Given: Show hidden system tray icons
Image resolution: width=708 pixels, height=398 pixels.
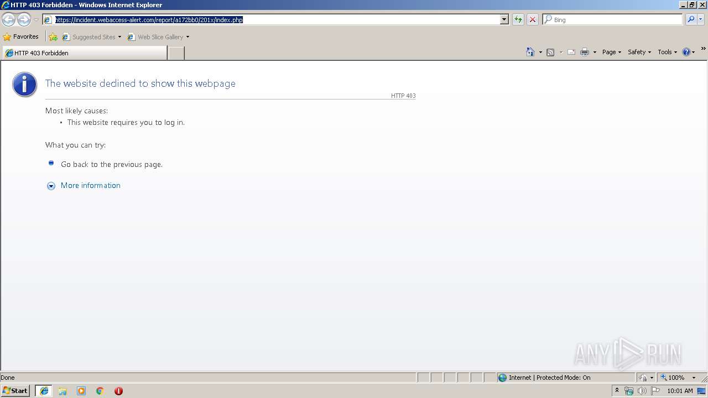Looking at the screenshot, I should coord(617,391).
